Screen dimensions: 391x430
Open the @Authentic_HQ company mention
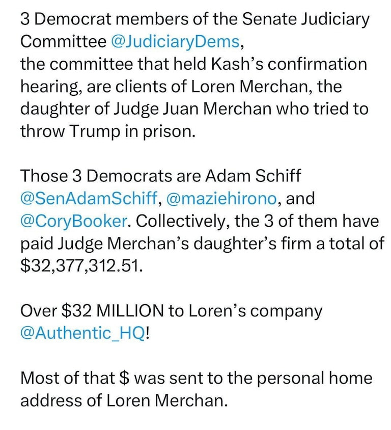point(82,333)
